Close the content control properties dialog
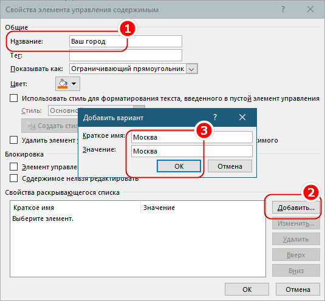The width and height of the screenshot is (325, 301). 310,9
